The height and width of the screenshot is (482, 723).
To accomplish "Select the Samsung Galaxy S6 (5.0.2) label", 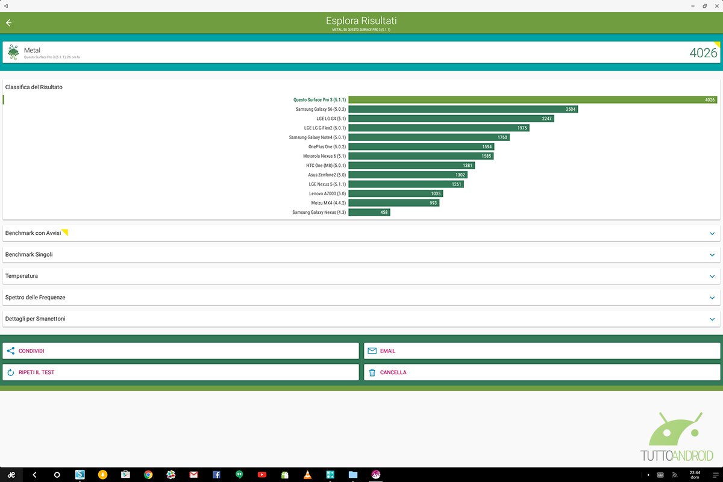I will pos(321,110).
